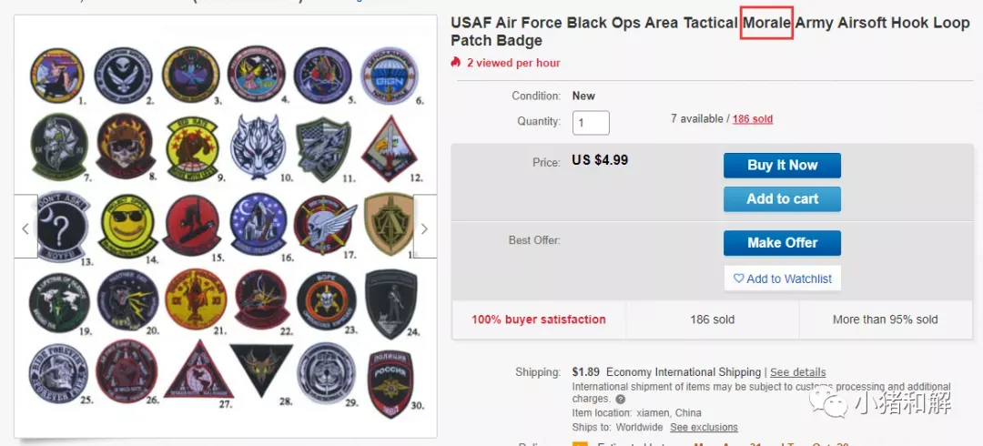Click the Buy It Now button
The width and height of the screenshot is (983, 446).
point(782,166)
